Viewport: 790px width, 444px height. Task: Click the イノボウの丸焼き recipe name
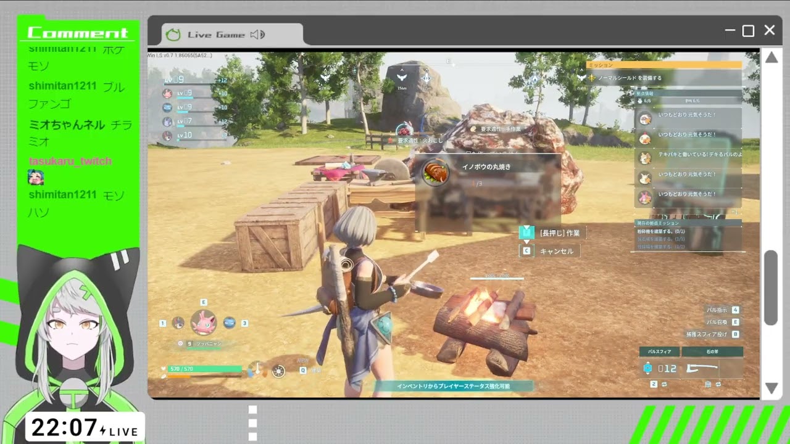486,166
